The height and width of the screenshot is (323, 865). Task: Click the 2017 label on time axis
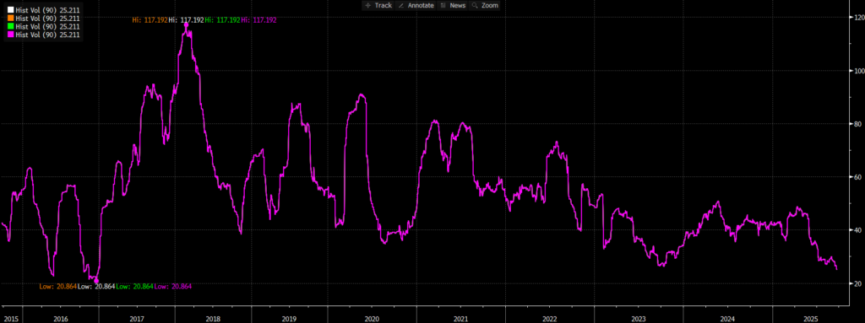137,319
